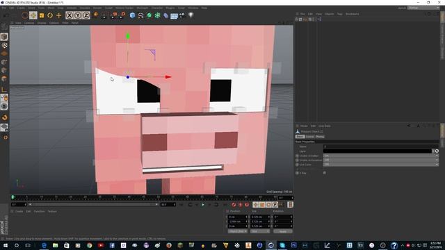The image size is (445, 250).
Task: Open Material Manager Texture menu
Action: pos(52,211)
